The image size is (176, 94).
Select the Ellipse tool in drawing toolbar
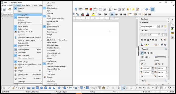[x=41, y=88]
